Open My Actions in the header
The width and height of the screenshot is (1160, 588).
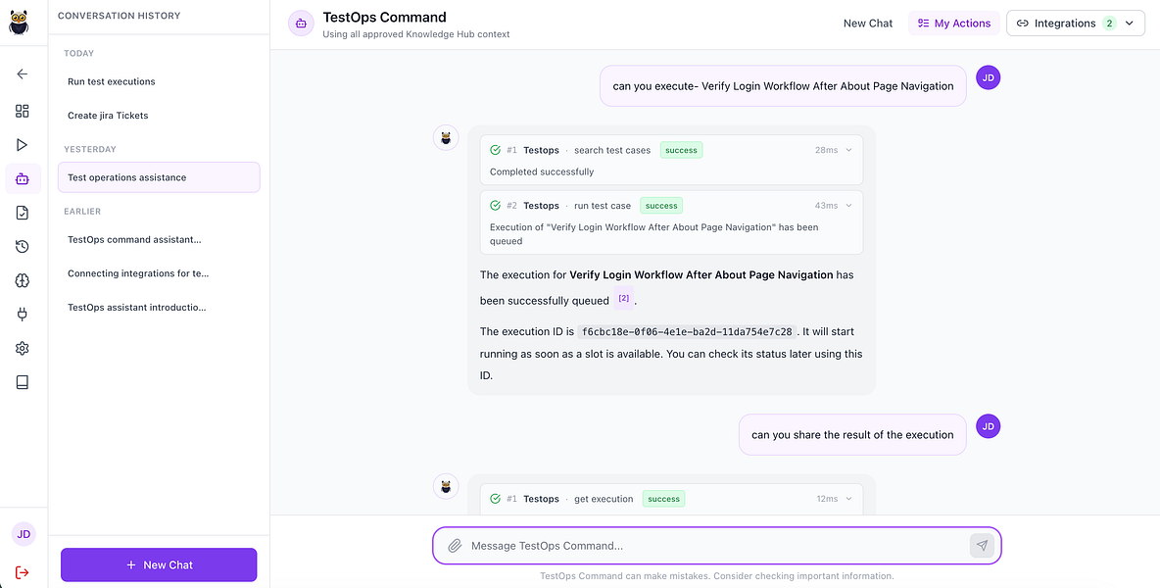coord(953,23)
